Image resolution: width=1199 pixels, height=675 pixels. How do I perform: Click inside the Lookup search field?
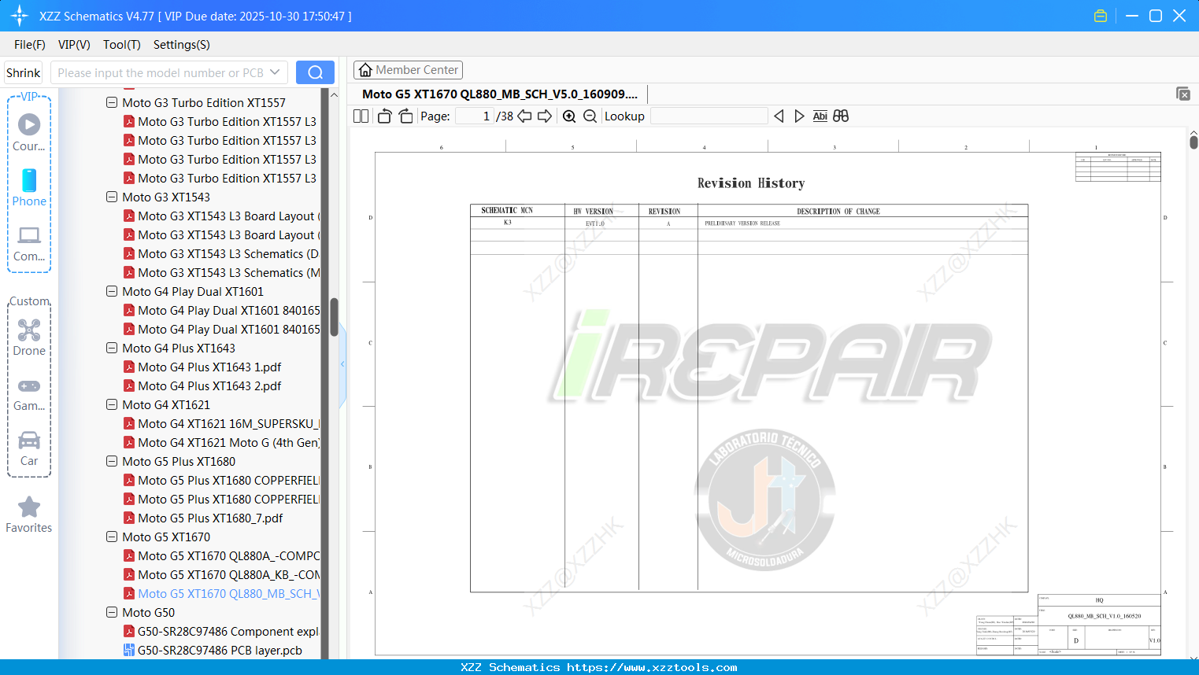click(709, 116)
